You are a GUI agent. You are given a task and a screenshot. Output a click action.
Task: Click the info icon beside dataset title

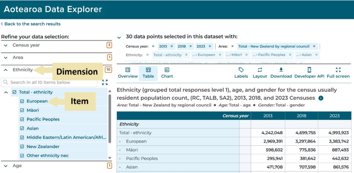(x=321, y=98)
